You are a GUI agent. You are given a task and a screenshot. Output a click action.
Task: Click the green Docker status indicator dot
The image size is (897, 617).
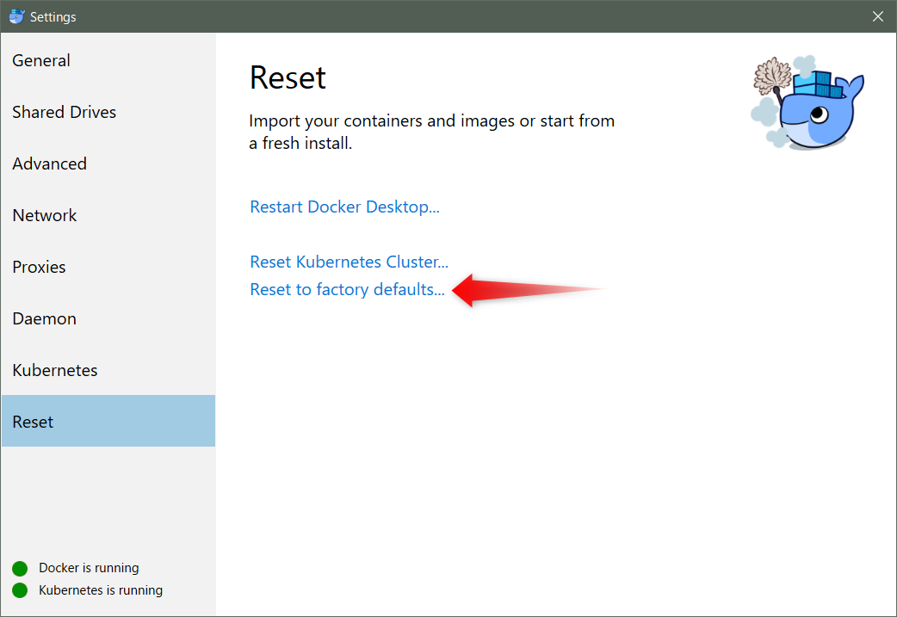[x=20, y=568]
